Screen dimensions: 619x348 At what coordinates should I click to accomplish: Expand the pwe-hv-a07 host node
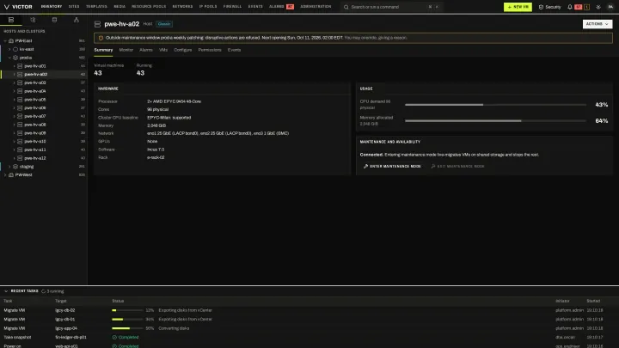tap(15, 116)
